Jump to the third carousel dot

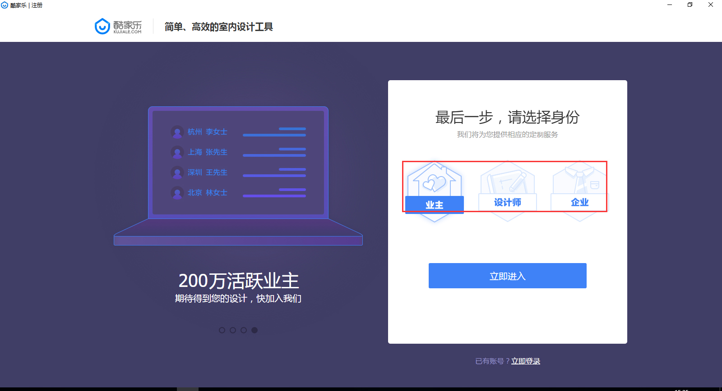[x=244, y=330]
